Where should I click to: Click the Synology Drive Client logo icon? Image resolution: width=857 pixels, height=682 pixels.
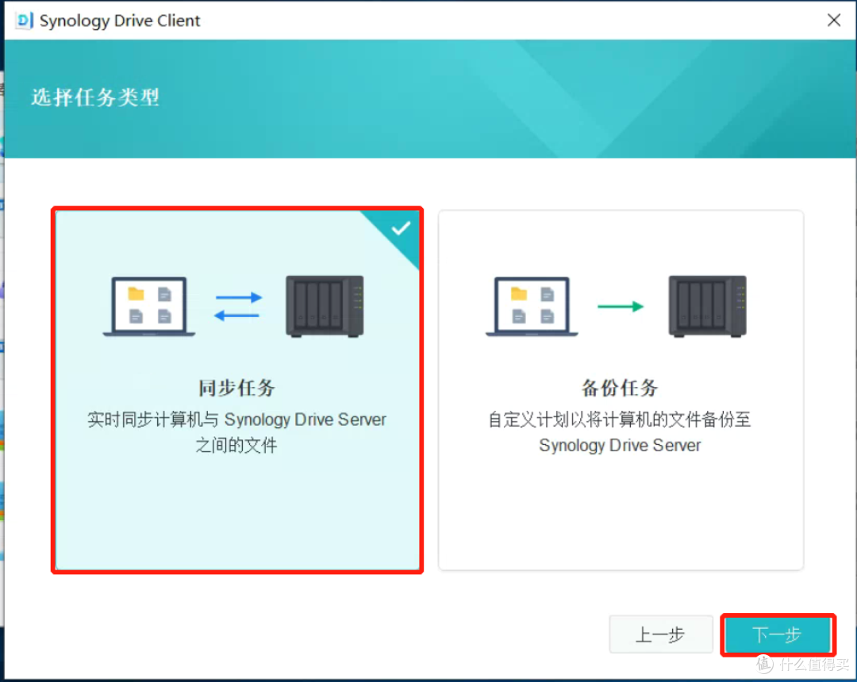(x=24, y=21)
